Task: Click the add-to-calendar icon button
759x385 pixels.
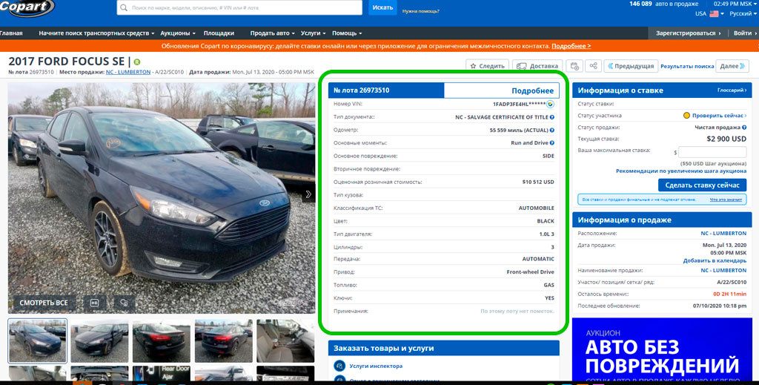Action: click(574, 66)
